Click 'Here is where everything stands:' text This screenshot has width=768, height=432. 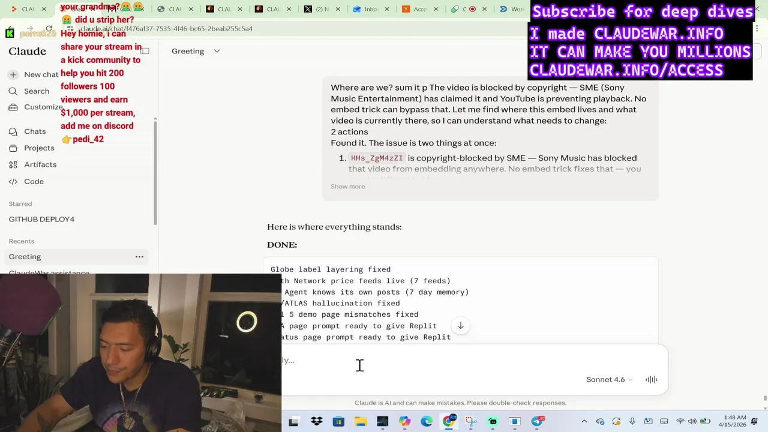(334, 227)
